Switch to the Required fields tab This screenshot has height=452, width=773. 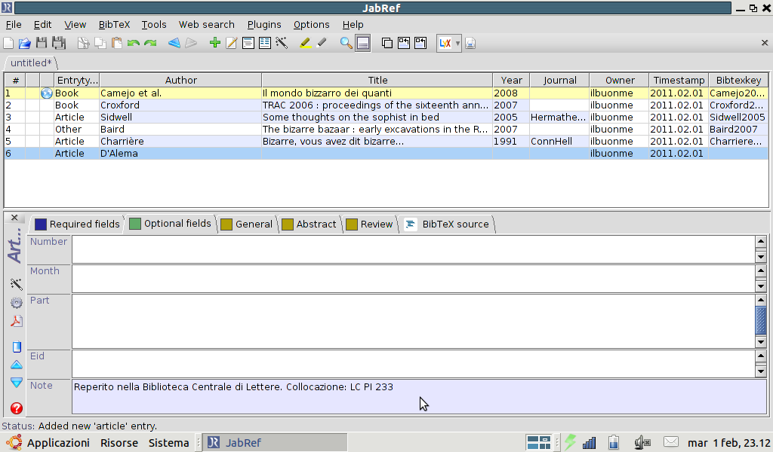(x=78, y=224)
